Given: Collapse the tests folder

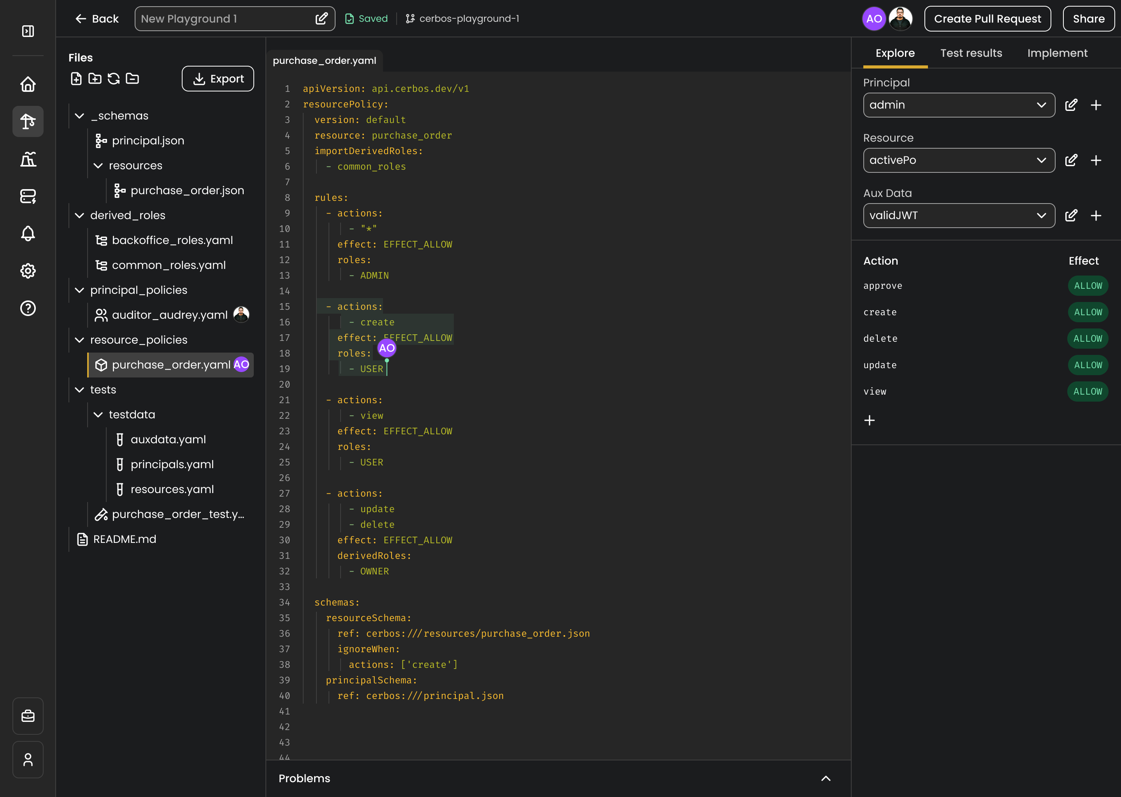Looking at the screenshot, I should tap(80, 389).
